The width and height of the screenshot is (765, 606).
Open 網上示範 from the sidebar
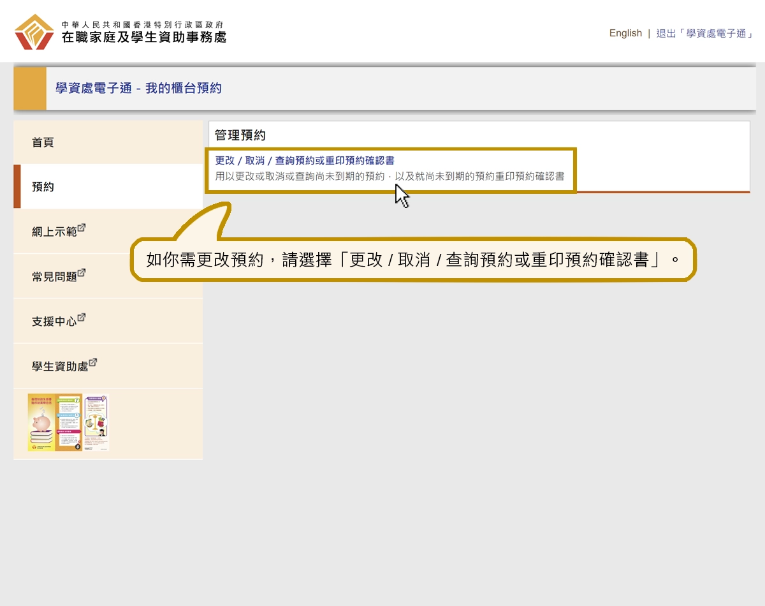[x=55, y=231]
